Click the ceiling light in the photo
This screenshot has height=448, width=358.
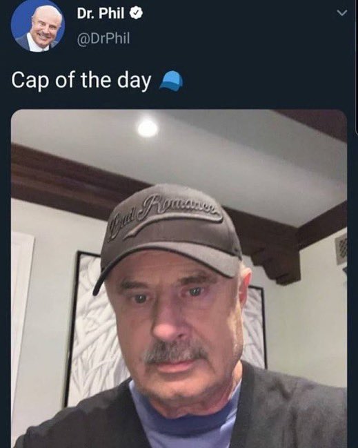(x=148, y=128)
